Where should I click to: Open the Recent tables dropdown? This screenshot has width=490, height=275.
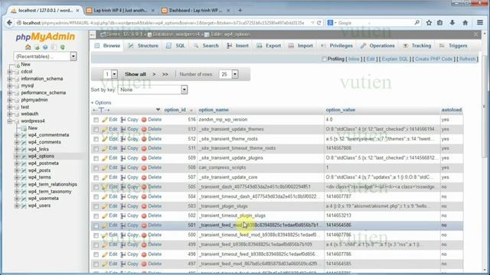[x=45, y=57]
